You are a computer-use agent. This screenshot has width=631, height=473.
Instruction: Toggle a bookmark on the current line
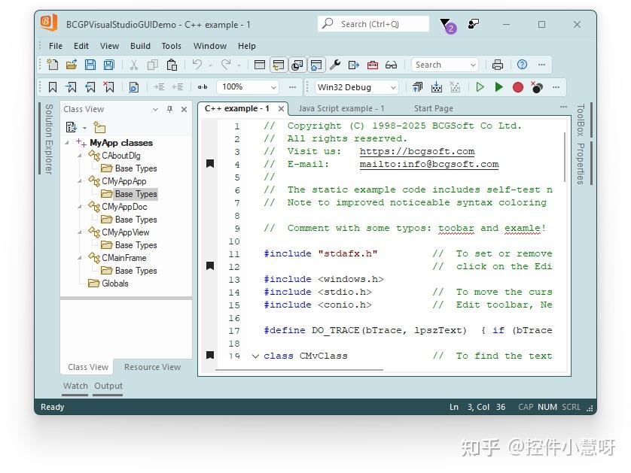(x=53, y=87)
